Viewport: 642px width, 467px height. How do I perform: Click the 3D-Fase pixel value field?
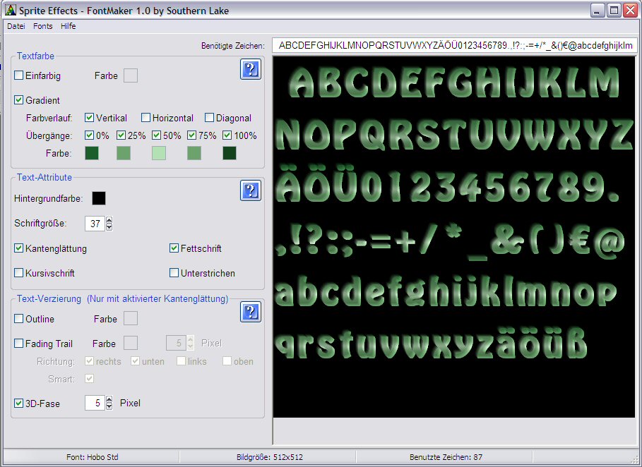(95, 404)
